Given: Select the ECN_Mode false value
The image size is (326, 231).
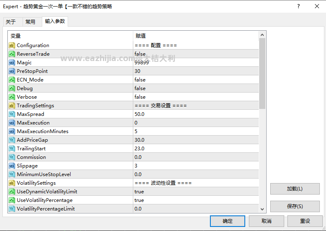Looking at the screenshot, I should tap(140, 80).
